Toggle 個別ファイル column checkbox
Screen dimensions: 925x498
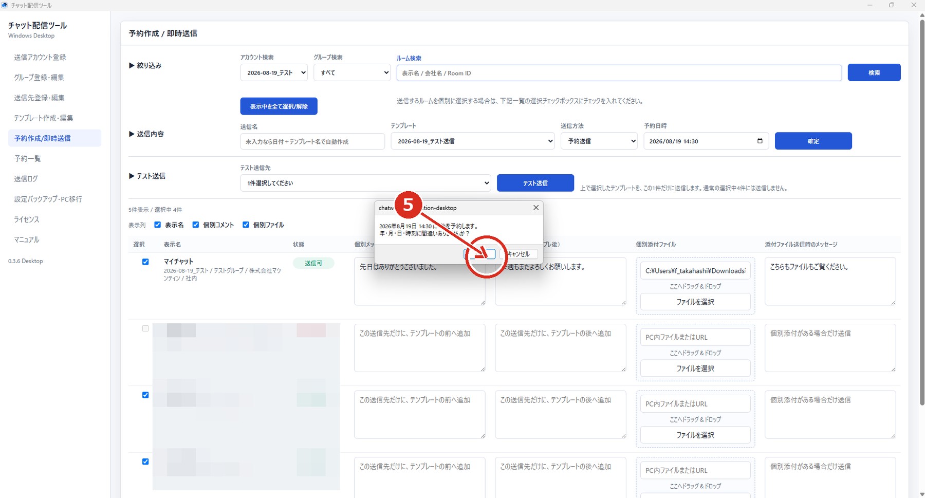coord(246,225)
